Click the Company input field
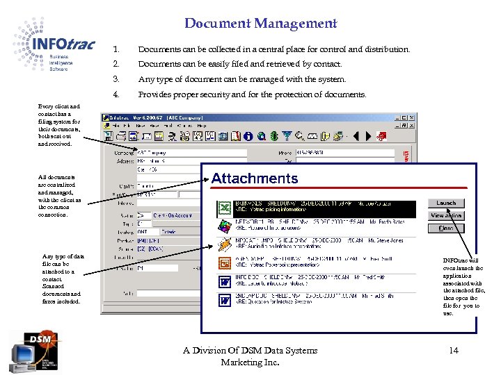Screen dimensions: 501x375 point(192,153)
